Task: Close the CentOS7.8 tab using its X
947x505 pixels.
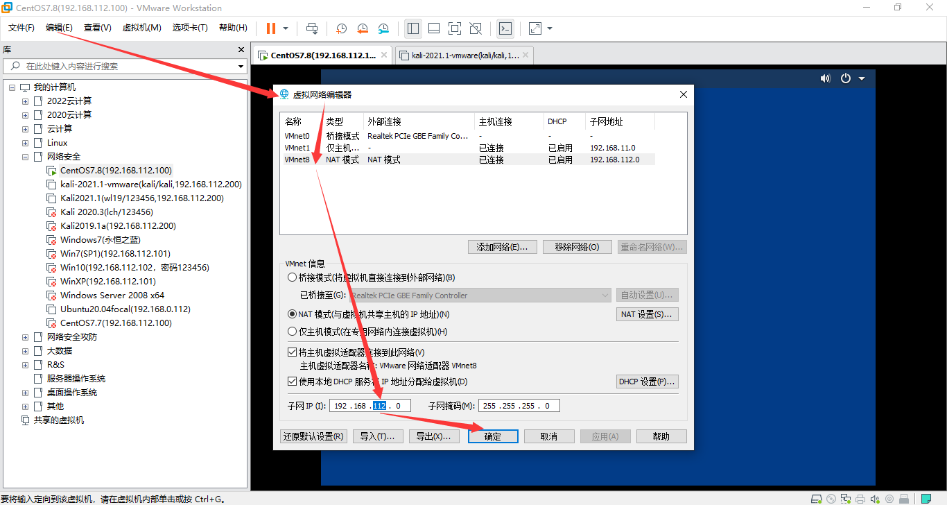Action: pos(383,55)
